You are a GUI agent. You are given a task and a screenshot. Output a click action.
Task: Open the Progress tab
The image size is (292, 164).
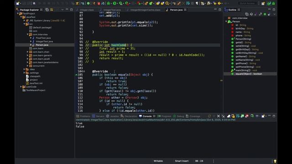click(164, 116)
